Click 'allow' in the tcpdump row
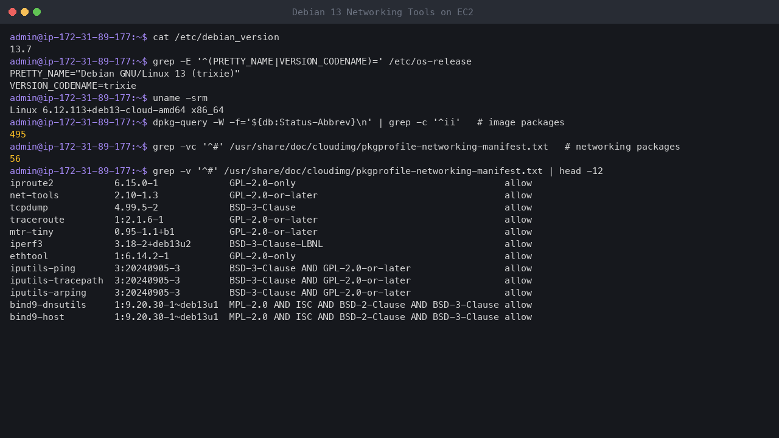 click(x=518, y=207)
